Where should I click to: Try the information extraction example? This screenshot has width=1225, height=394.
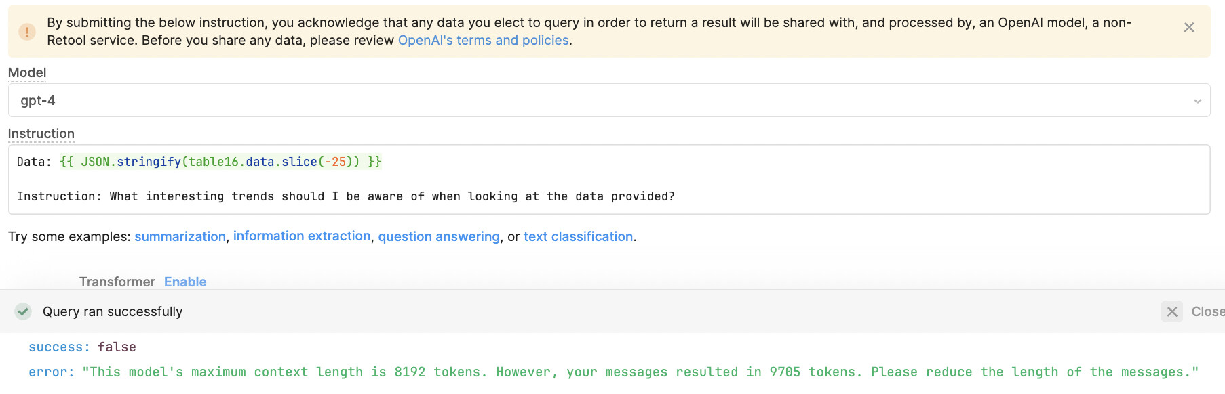point(302,236)
